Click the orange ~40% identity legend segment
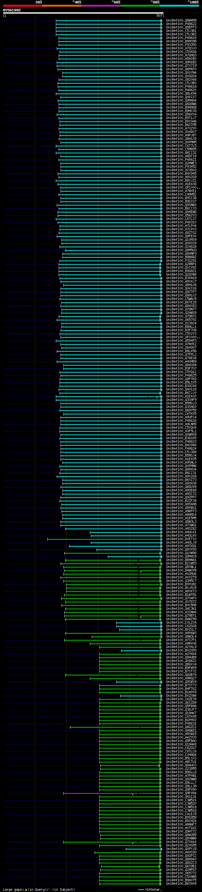This screenshot has height=892, width=202. [x=62, y=6]
